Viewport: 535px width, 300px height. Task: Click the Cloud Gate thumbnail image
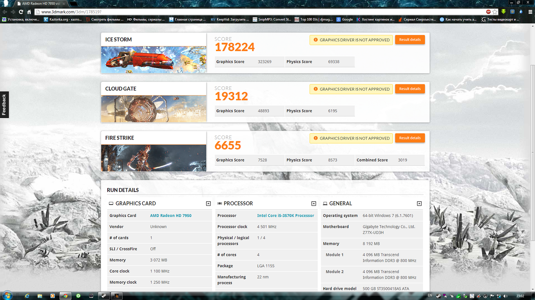click(x=154, y=109)
